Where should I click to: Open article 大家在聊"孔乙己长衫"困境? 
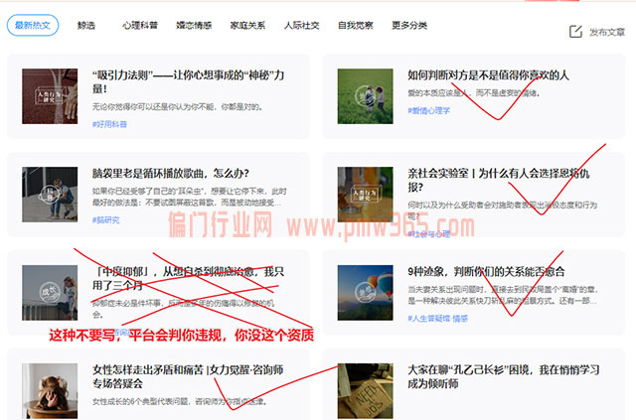click(504, 376)
